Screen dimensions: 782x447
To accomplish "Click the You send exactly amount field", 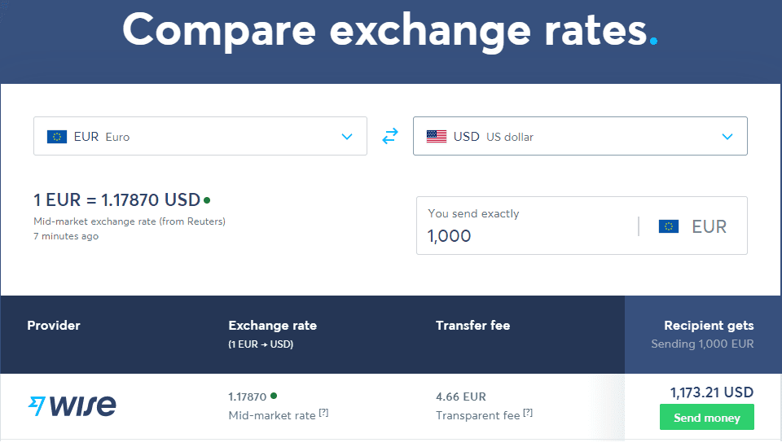I will 527,226.
